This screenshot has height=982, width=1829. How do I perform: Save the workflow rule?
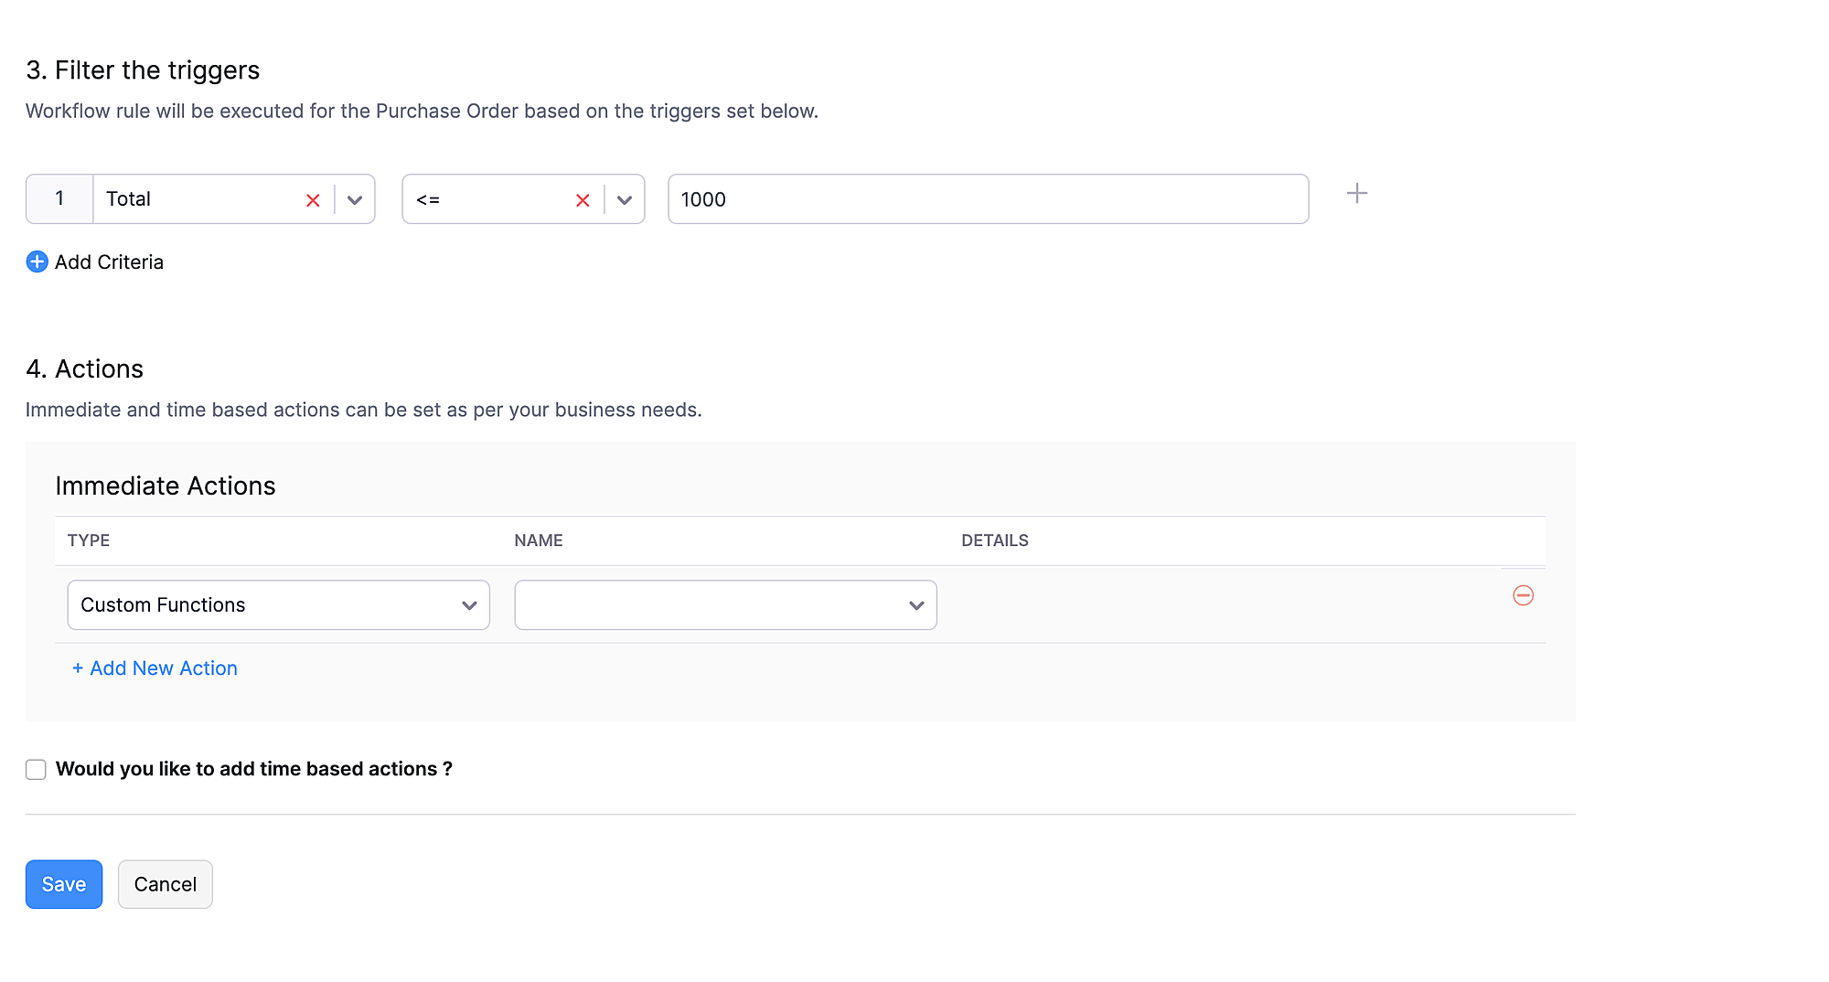point(64,884)
